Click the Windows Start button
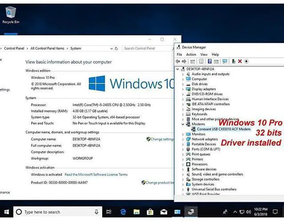 pyautogui.click(x=7, y=212)
